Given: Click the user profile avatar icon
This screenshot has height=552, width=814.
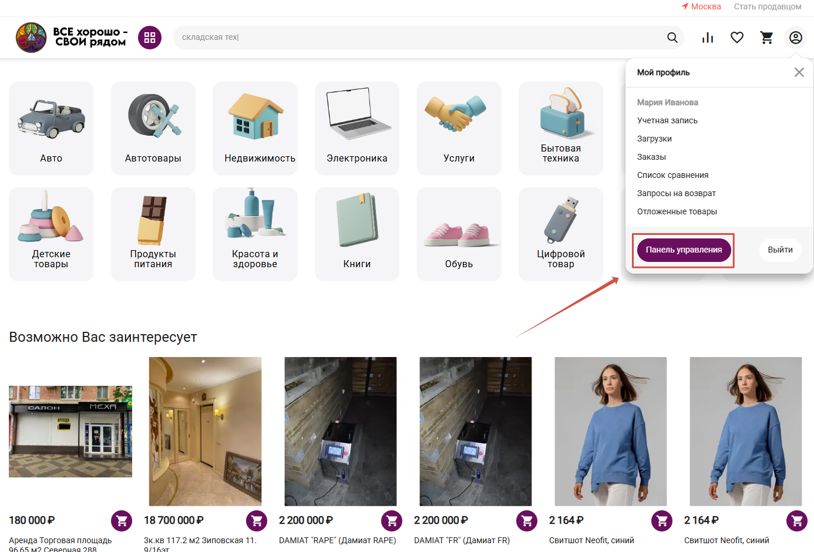Looking at the screenshot, I should point(796,38).
